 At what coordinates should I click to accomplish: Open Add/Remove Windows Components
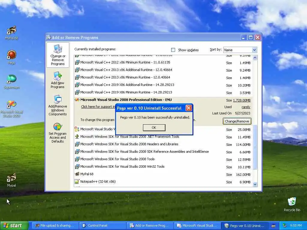[x=58, y=105]
